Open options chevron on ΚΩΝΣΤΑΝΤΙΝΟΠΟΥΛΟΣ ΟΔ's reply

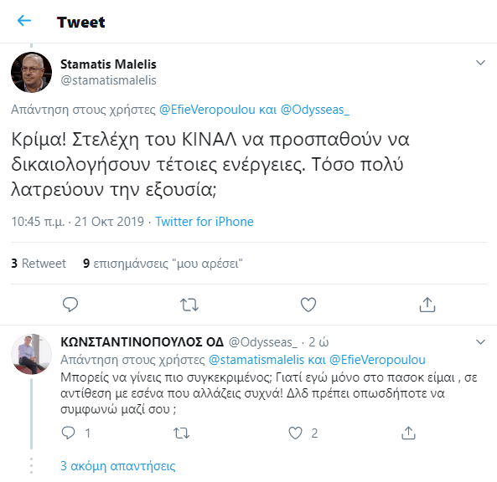[x=480, y=341]
